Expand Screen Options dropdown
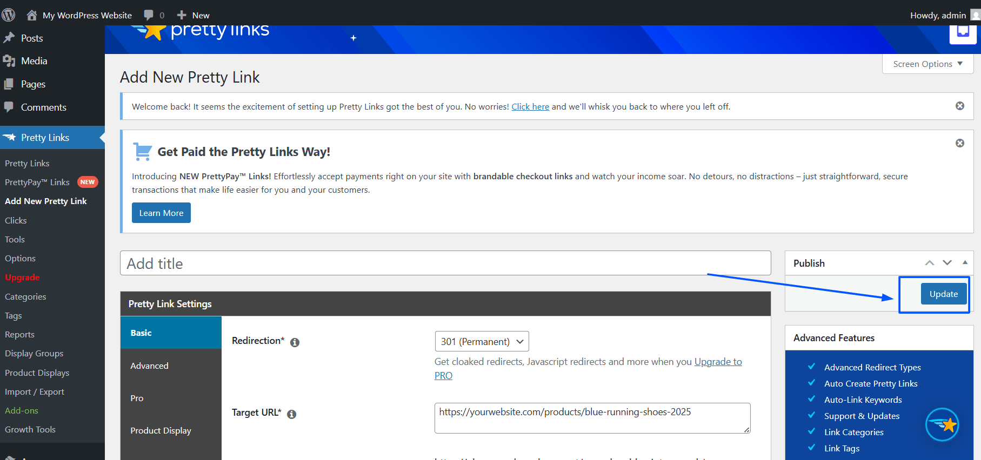Screen dimensions: 981x460 pos(927,64)
